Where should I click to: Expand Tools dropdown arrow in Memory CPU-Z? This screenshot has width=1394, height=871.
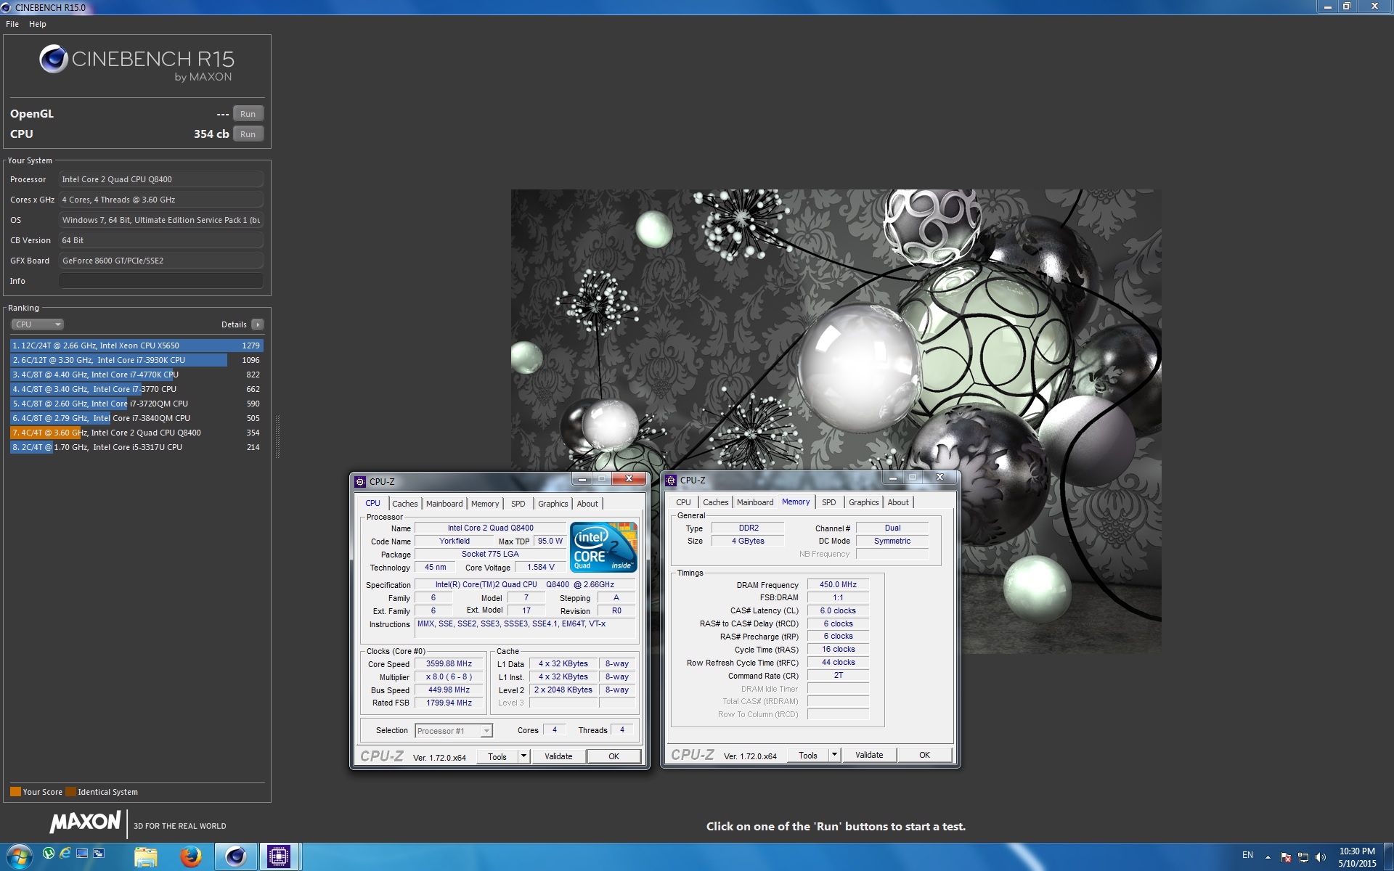click(x=834, y=755)
